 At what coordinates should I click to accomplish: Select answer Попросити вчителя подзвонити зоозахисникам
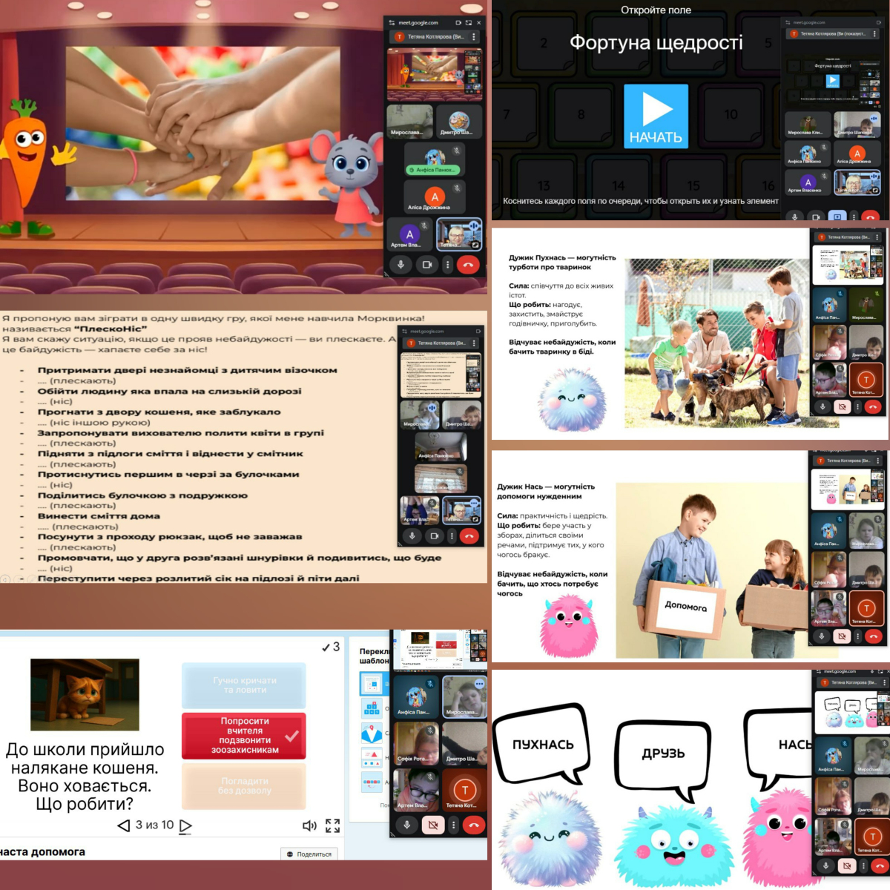[x=243, y=735]
